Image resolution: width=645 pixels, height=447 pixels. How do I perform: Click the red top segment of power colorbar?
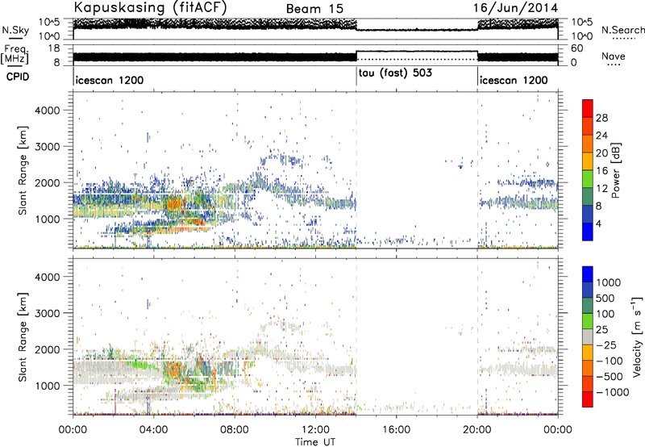[x=588, y=109]
